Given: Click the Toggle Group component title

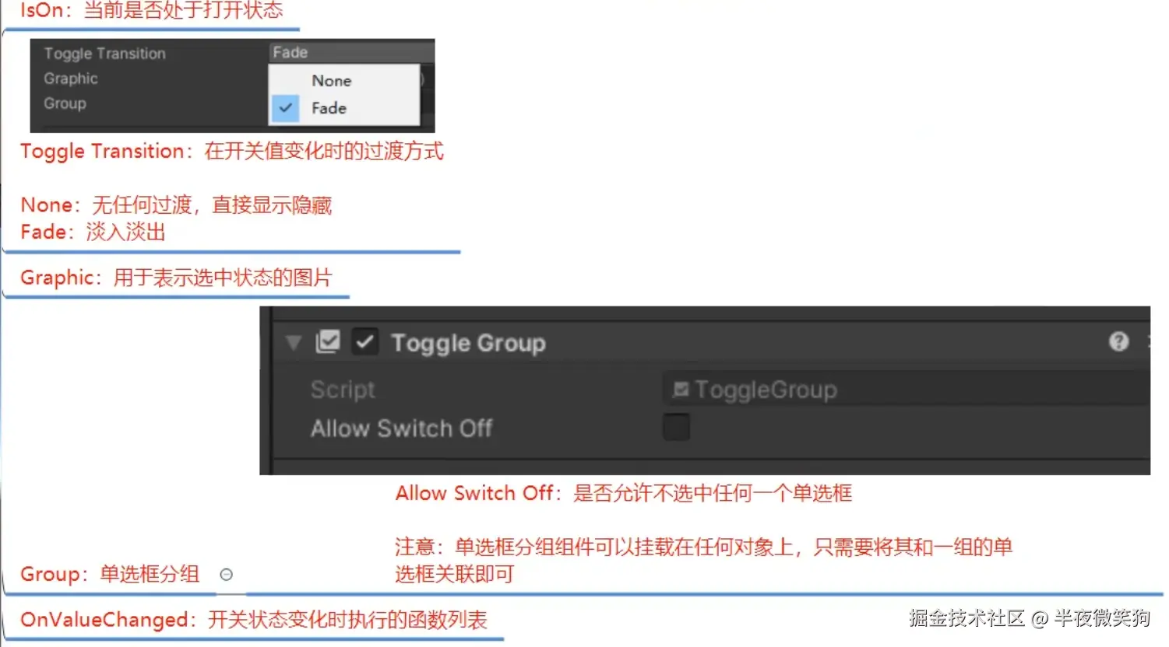Looking at the screenshot, I should [468, 343].
